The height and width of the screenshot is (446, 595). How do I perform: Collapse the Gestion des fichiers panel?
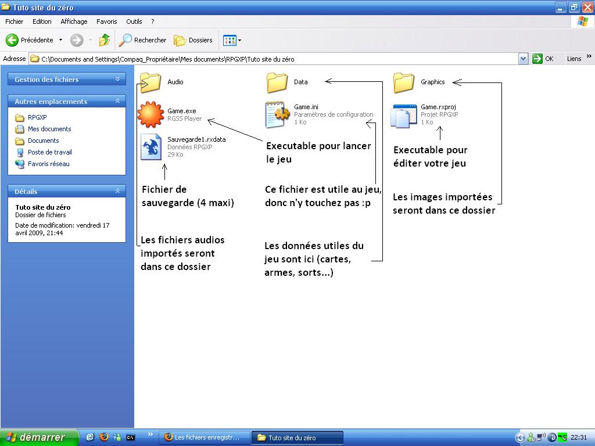[x=117, y=80]
